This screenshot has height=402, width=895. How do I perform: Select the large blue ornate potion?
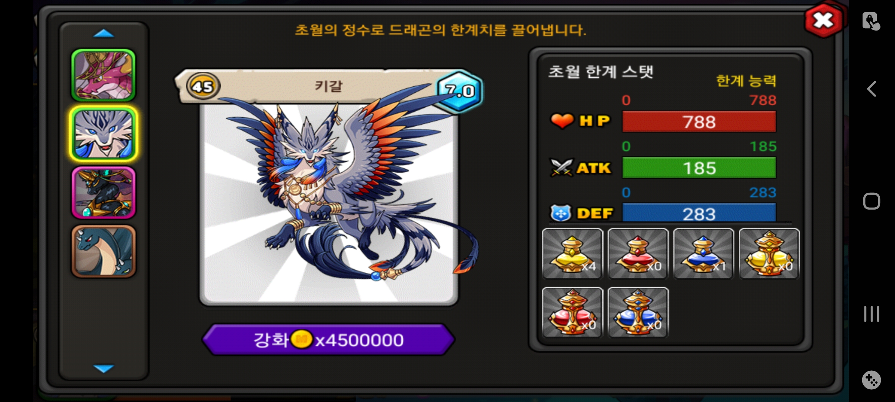638,312
